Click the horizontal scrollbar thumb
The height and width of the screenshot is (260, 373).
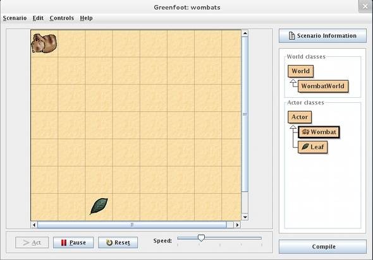(132, 225)
